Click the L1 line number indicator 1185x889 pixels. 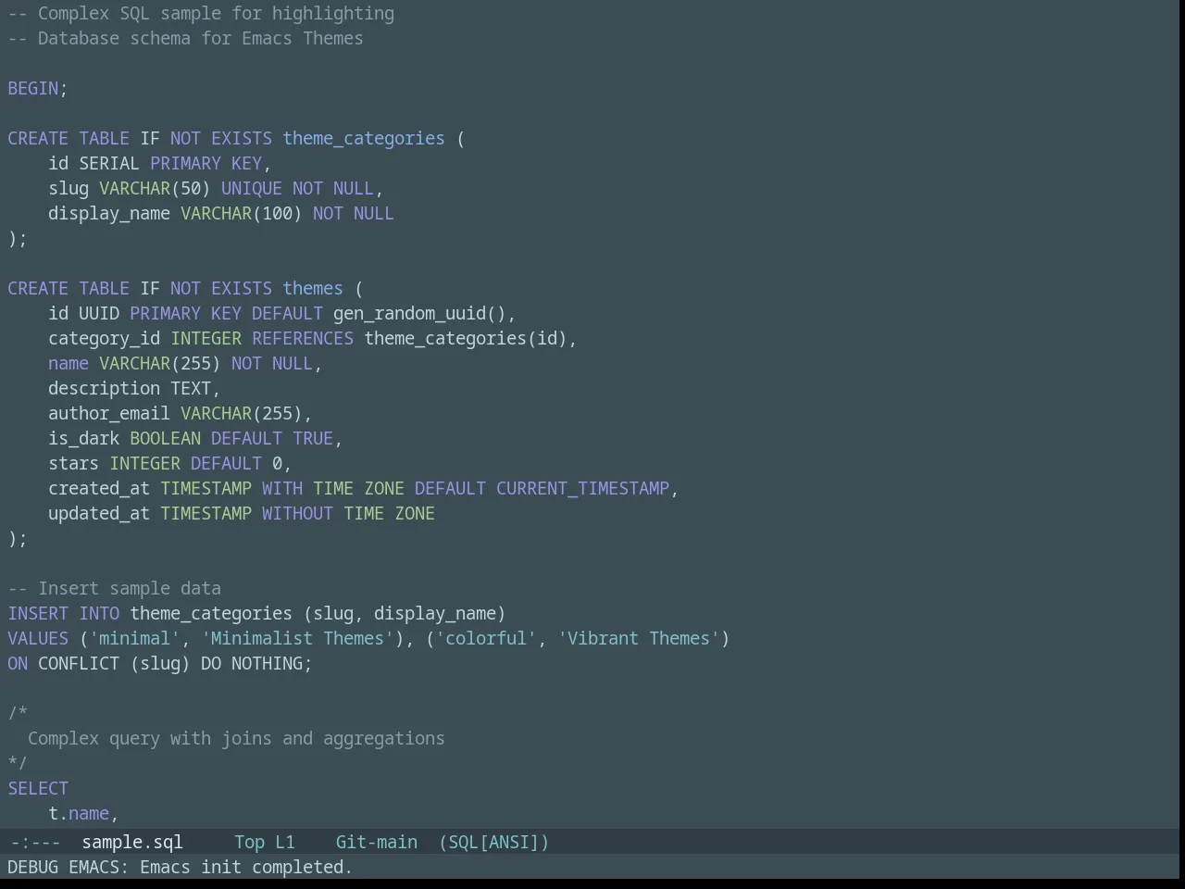284,842
